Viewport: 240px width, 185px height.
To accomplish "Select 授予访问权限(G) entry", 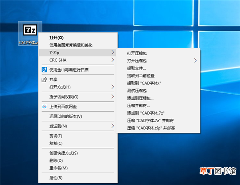I will pyautogui.click(x=78, y=97).
